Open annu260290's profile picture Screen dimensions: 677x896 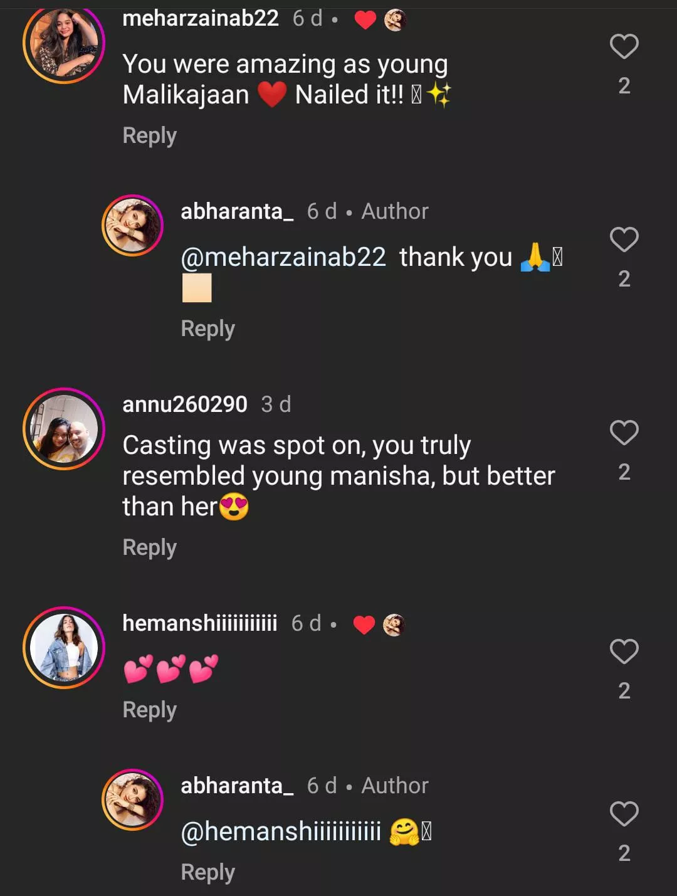pyautogui.click(x=63, y=429)
